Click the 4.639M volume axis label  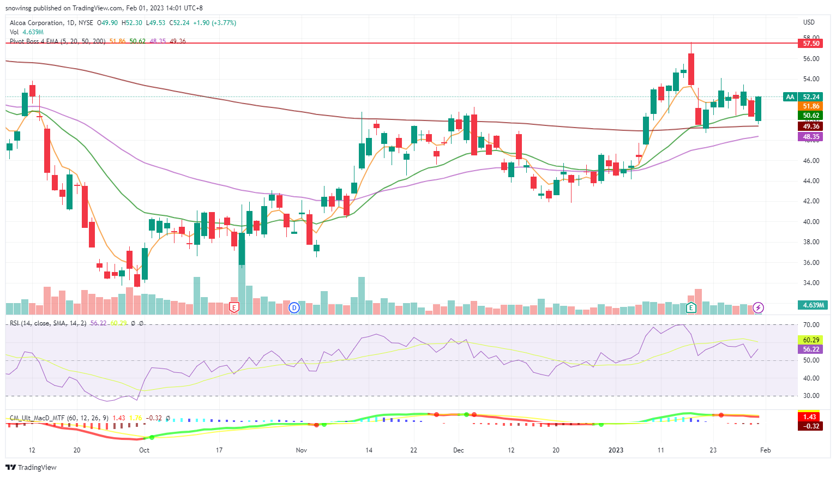813,305
